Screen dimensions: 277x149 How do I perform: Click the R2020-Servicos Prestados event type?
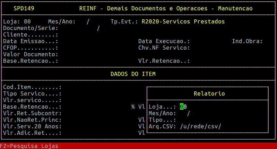point(183,22)
